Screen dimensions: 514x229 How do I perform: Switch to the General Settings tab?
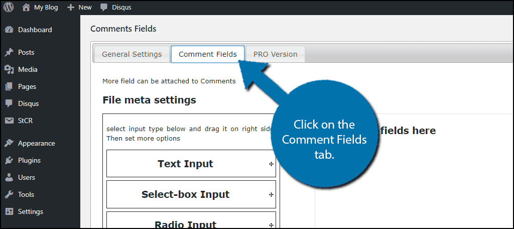coord(132,54)
